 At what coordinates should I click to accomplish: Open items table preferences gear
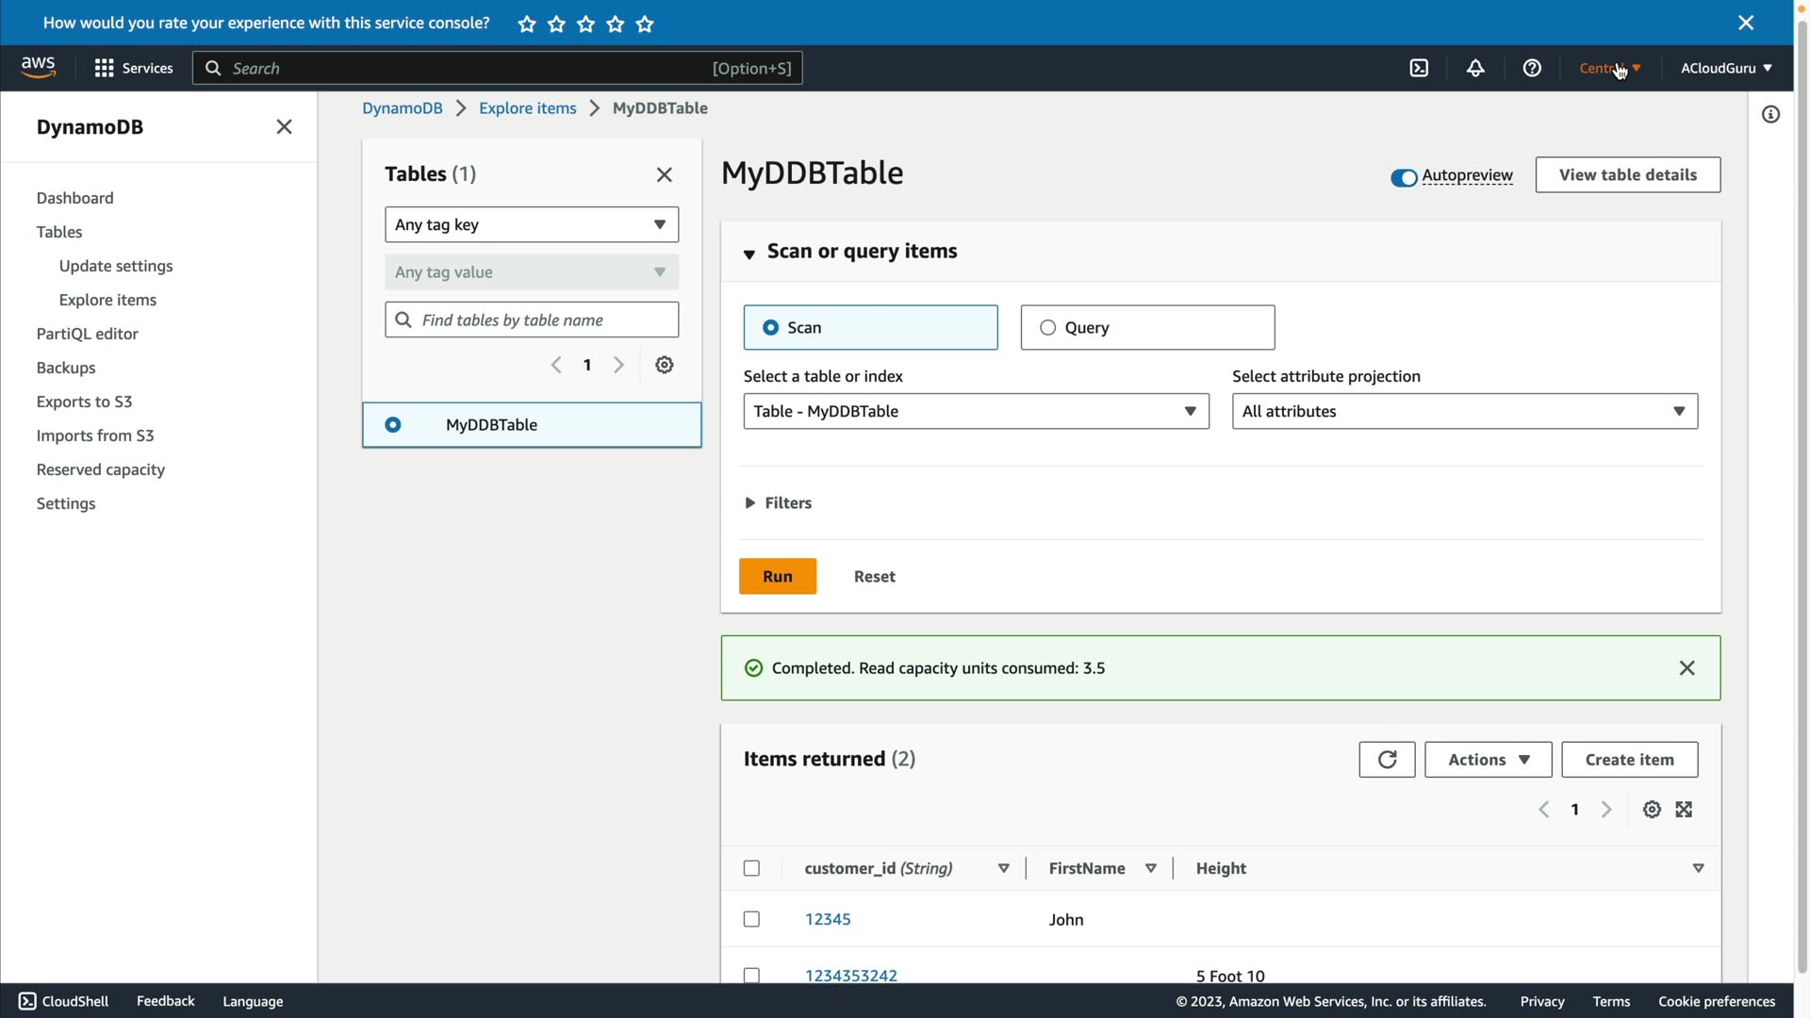pyautogui.click(x=1652, y=810)
